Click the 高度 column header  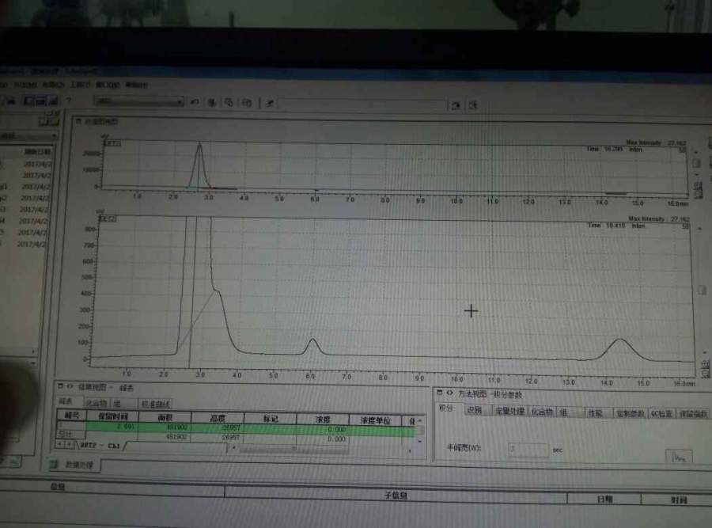pos(218,418)
